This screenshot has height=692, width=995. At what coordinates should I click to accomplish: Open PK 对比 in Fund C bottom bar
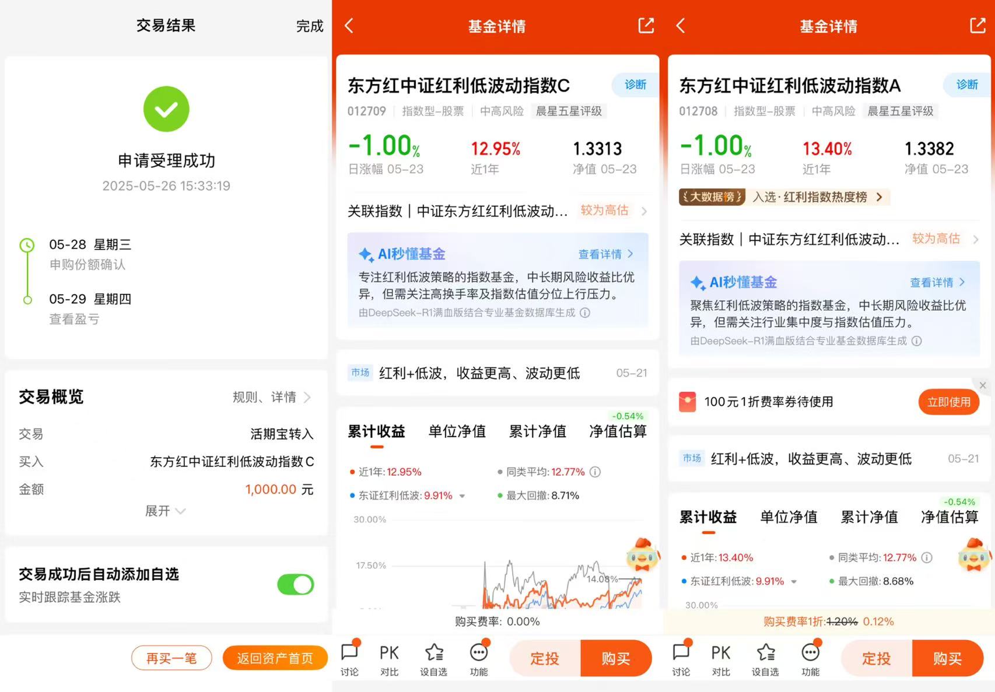click(389, 659)
